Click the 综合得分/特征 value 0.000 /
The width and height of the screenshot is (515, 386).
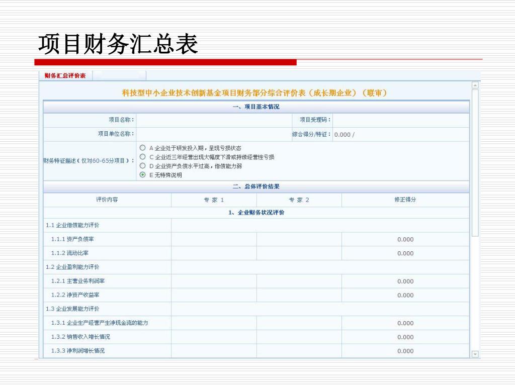click(344, 135)
